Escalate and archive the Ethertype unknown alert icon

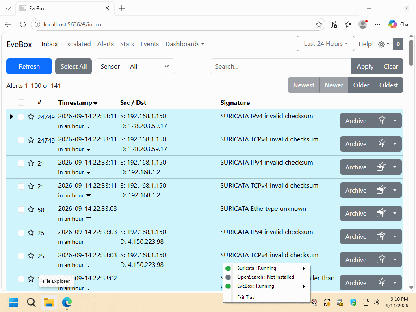[x=381, y=213]
